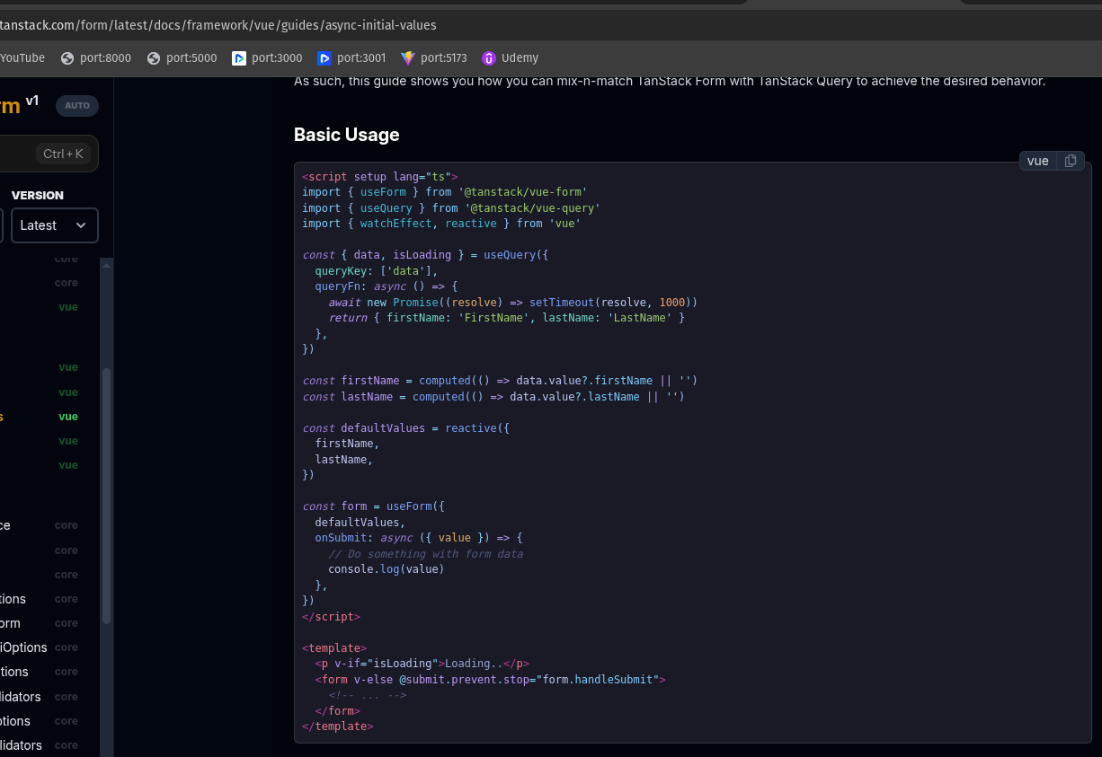Select the URL in the address bar

click(218, 25)
